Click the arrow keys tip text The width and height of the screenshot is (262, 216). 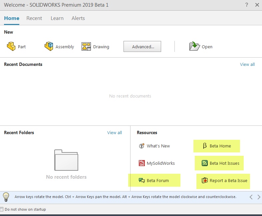(x=125, y=197)
